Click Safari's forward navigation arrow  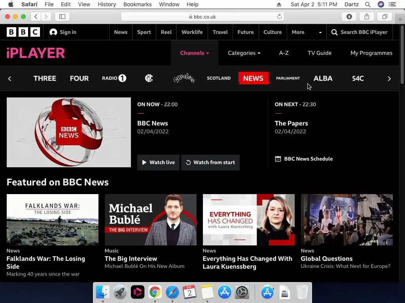(x=46, y=17)
